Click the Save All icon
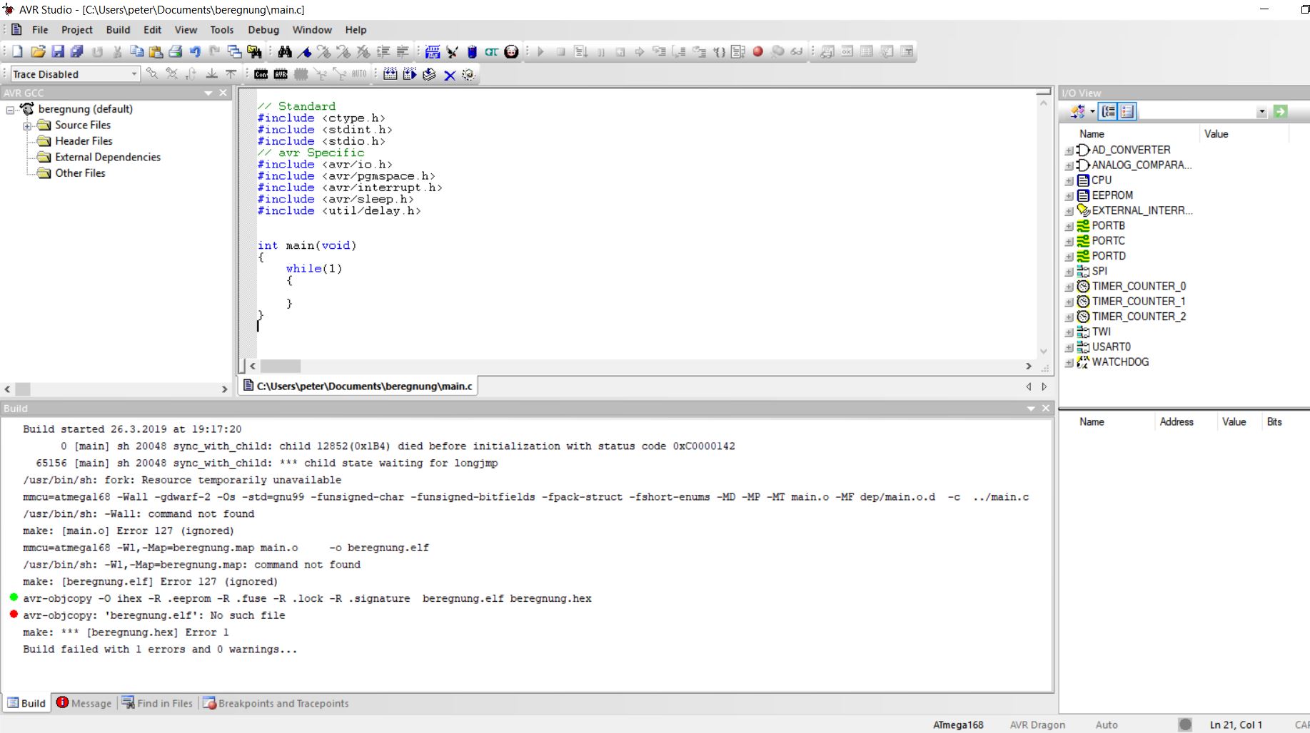The image size is (1310, 733). pos(76,51)
